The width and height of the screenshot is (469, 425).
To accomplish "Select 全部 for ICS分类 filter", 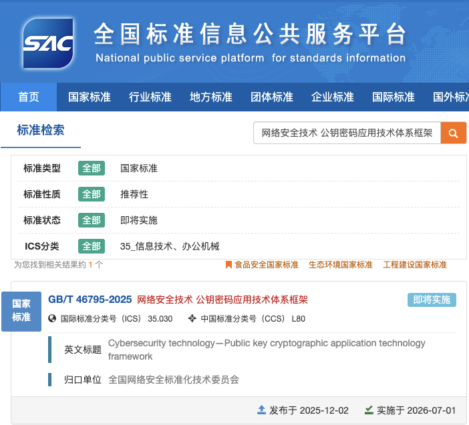I will point(92,246).
